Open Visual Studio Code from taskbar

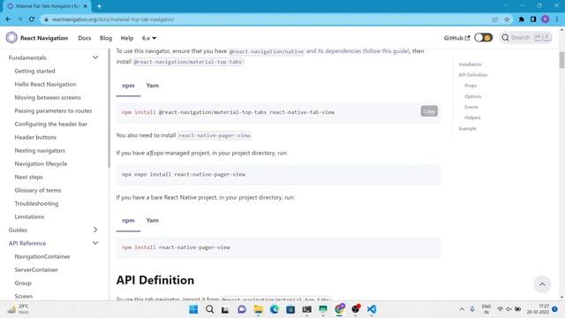(x=372, y=309)
